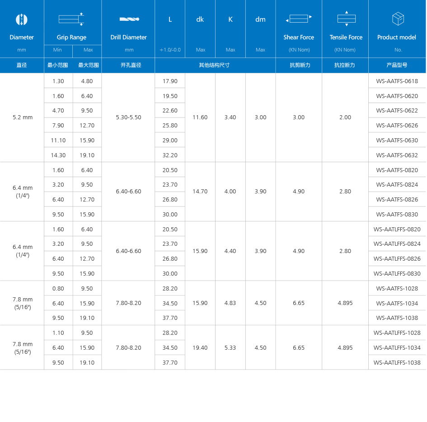Viewport: 427px width, 422px height.
Task: Click the L value 32.20
Action: (170, 155)
